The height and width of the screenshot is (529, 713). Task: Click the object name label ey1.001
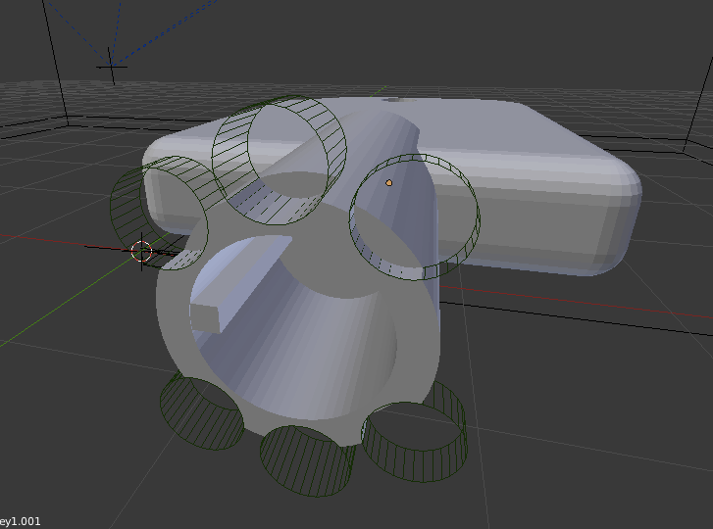(x=21, y=521)
